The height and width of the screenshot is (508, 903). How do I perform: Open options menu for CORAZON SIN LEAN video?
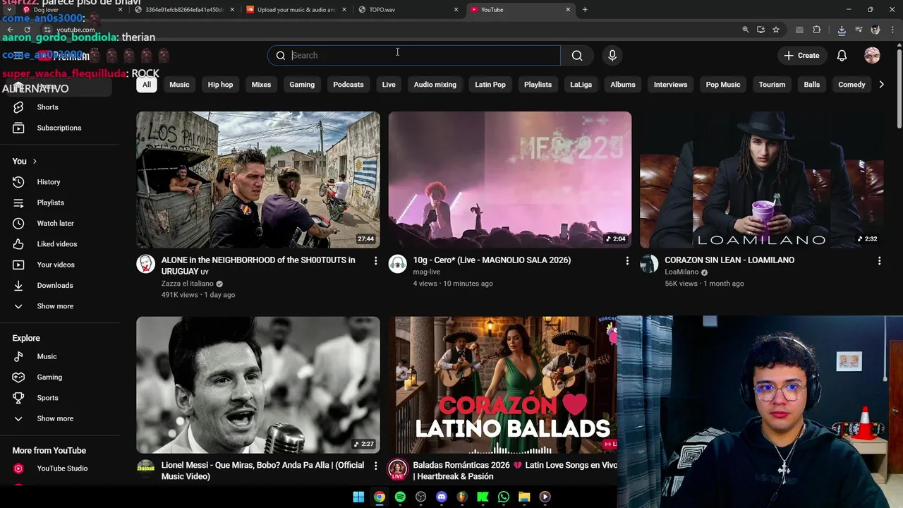pyautogui.click(x=879, y=261)
